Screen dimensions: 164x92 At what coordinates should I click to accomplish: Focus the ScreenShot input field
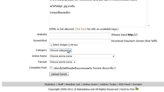(80, 41)
